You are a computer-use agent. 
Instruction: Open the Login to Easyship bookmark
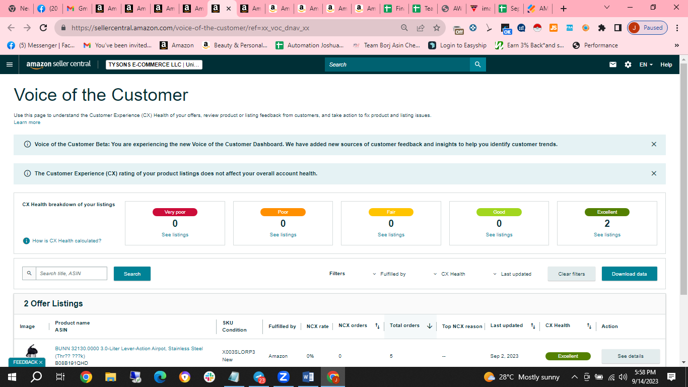(457, 45)
